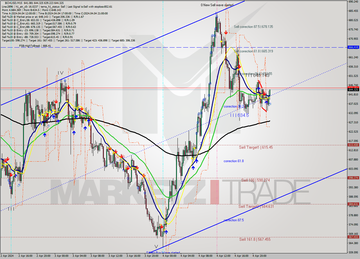
Task: Click the 'Target100: 598.274' targets line
Action: point(68,41)
